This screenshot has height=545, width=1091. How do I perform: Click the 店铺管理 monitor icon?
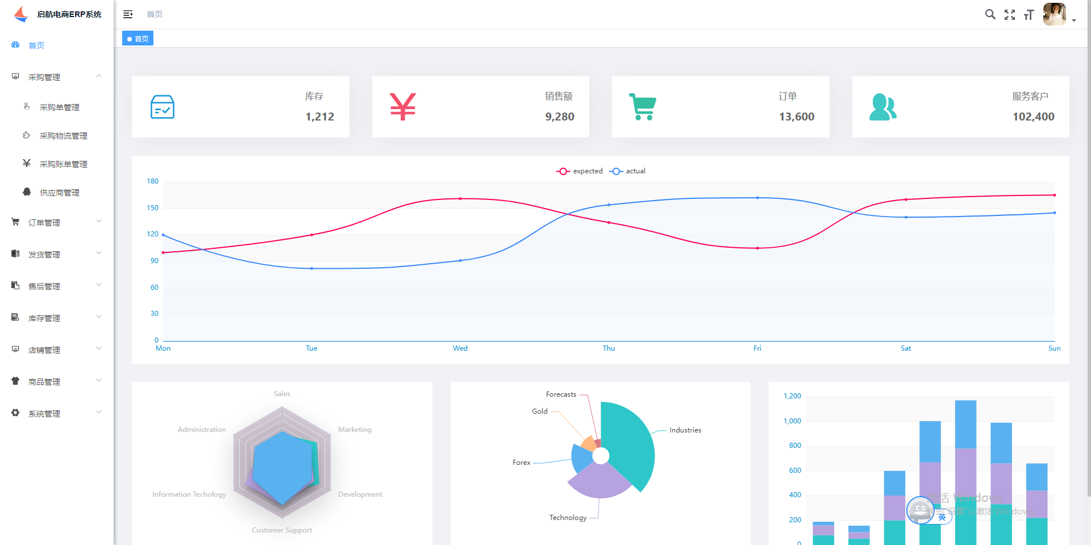(15, 349)
